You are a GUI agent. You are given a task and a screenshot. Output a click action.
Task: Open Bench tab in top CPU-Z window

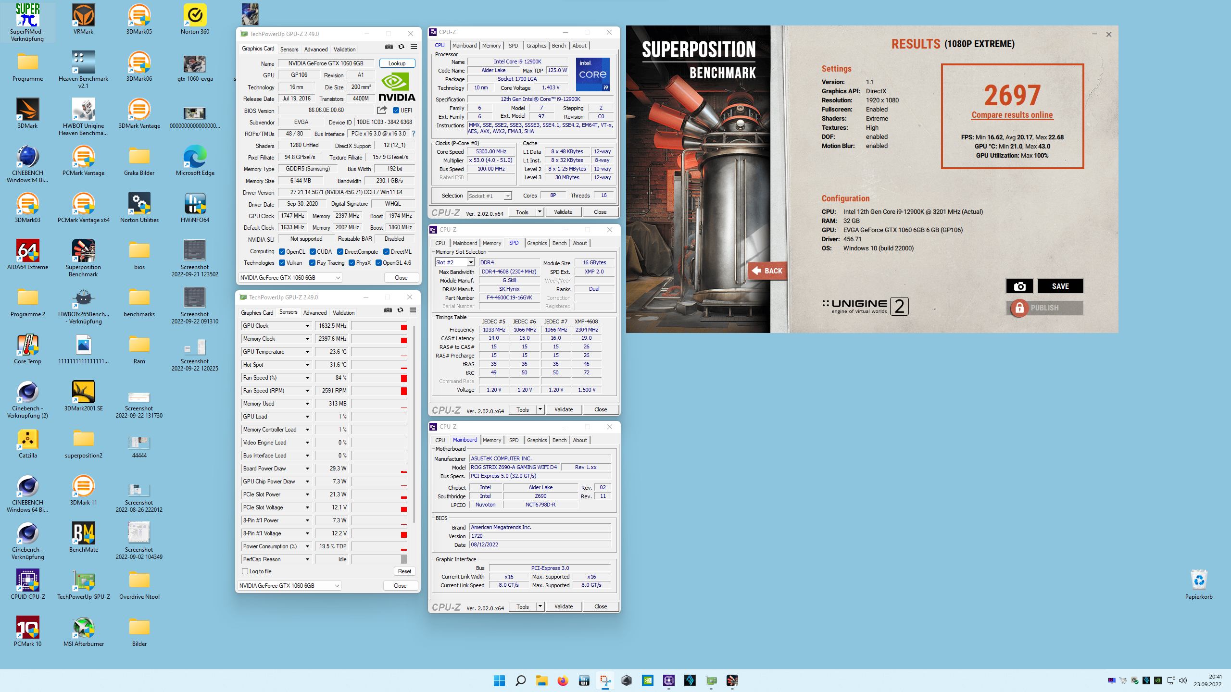click(559, 46)
